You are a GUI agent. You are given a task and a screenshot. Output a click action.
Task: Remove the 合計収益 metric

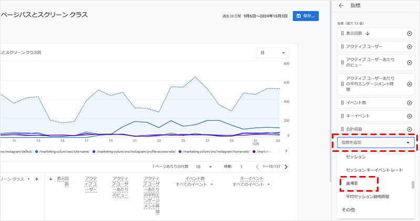point(409,129)
